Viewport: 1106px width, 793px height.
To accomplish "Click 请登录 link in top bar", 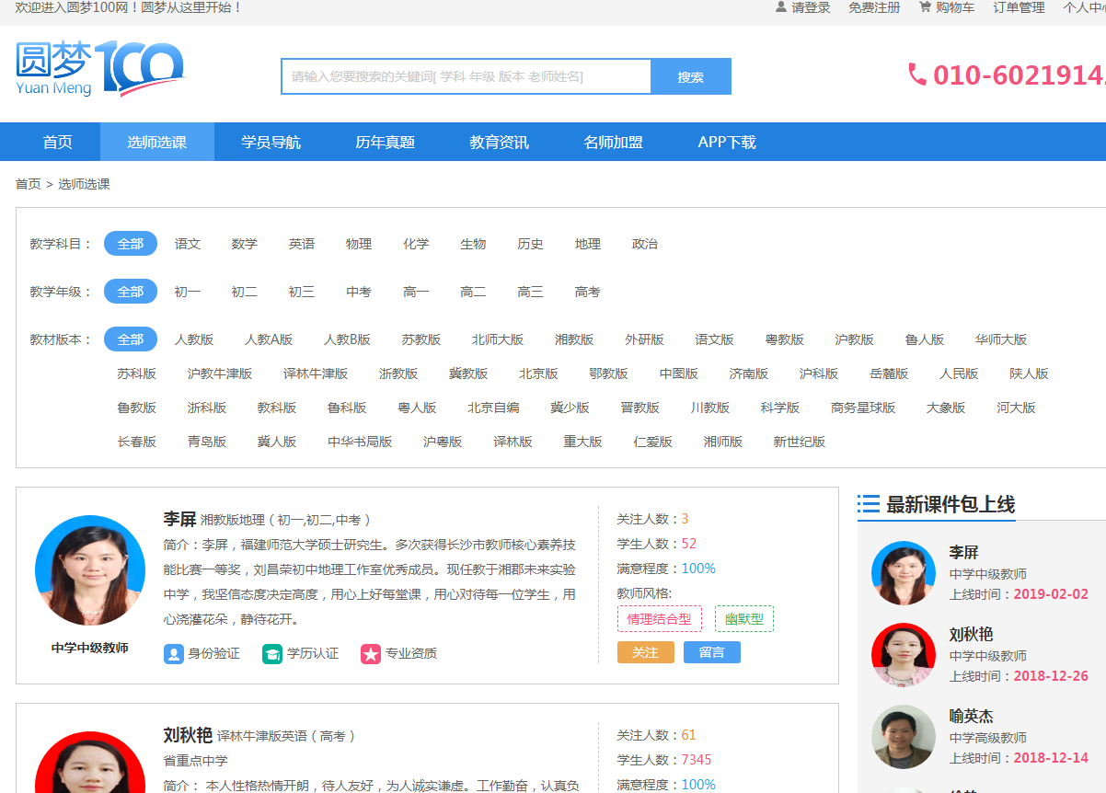I will (811, 7).
